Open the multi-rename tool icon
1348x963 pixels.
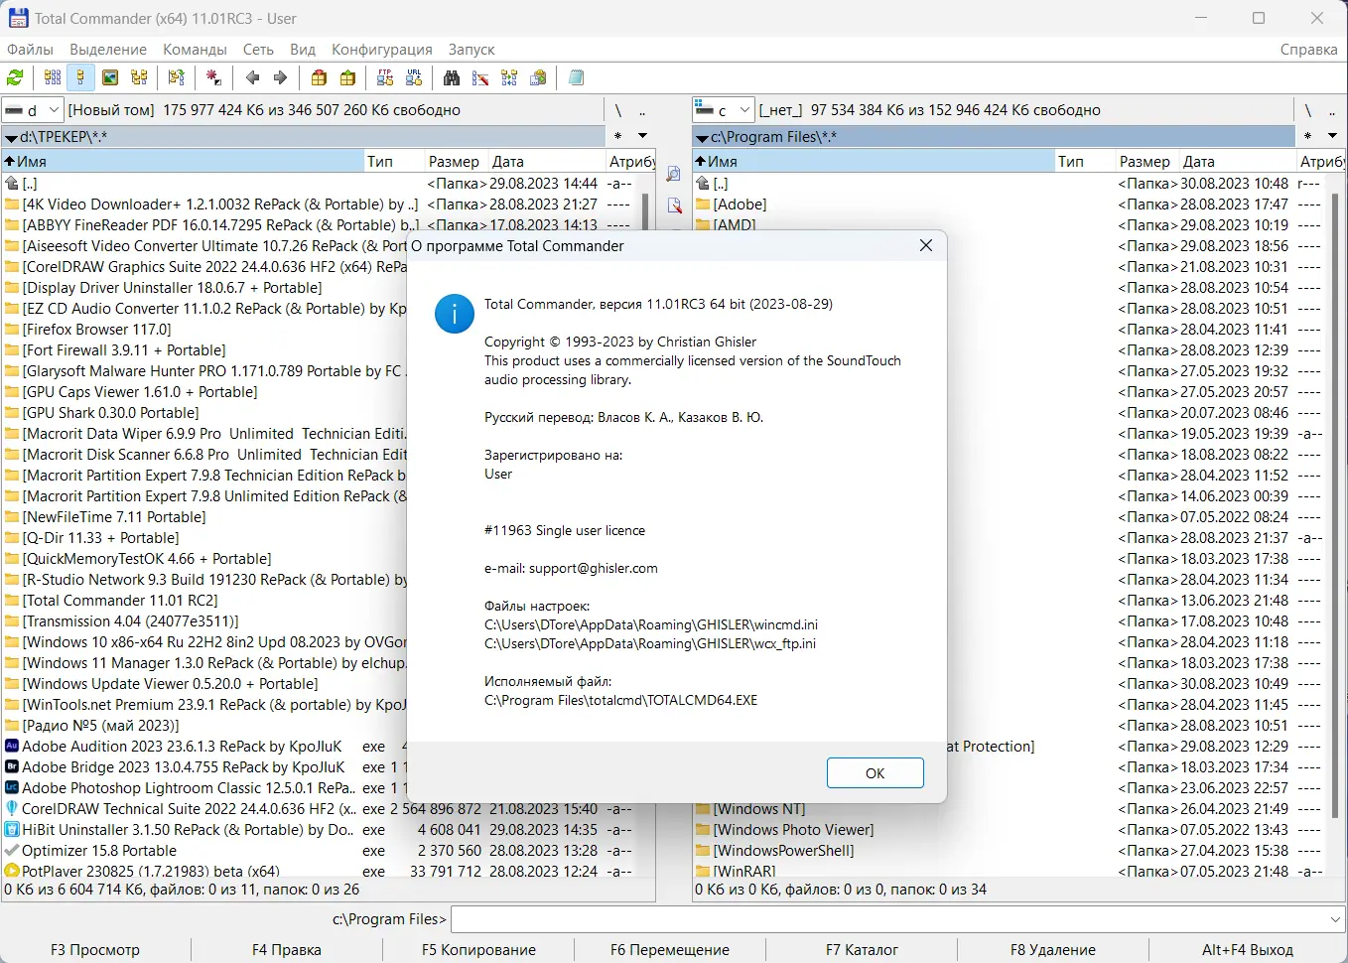[480, 77]
